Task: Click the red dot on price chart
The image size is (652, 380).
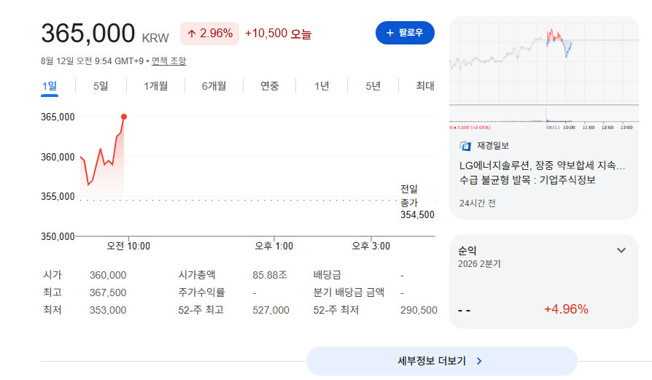Action: coord(124,117)
